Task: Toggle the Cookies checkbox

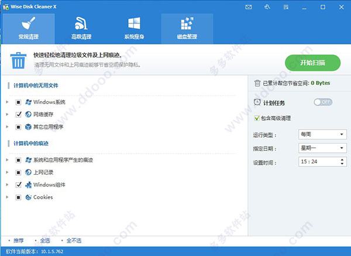Action: 18,197
